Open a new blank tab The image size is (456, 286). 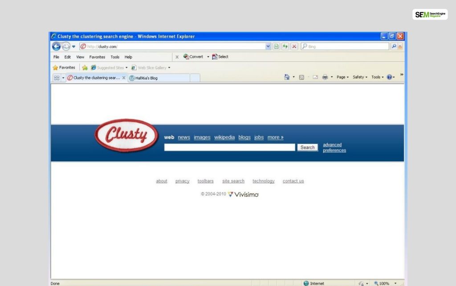195,78
